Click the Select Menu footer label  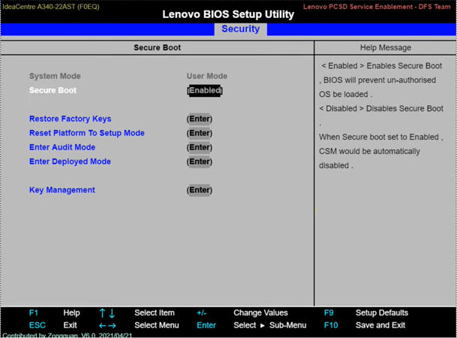tap(157, 325)
